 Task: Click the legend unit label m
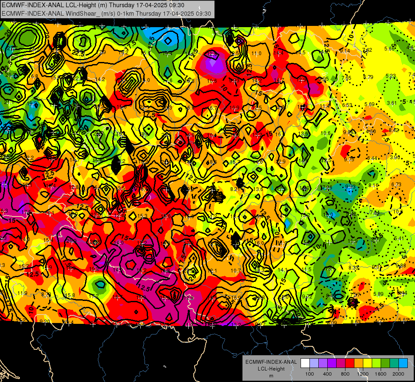(271, 376)
